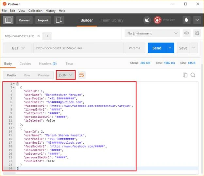Open manage environments gear icon
Image resolution: width=204 pixels, height=176 pixels.
[x=197, y=33]
